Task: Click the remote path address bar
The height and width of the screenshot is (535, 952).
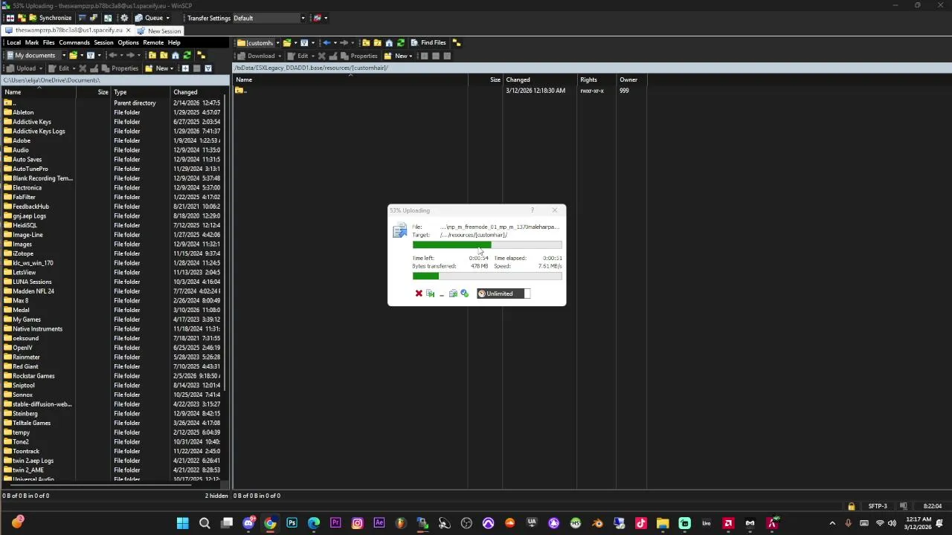Action: pos(592,68)
